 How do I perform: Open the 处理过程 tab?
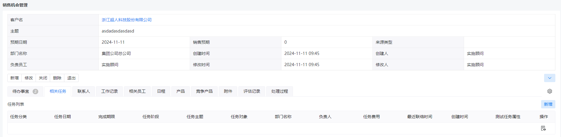pyautogui.click(x=280, y=91)
